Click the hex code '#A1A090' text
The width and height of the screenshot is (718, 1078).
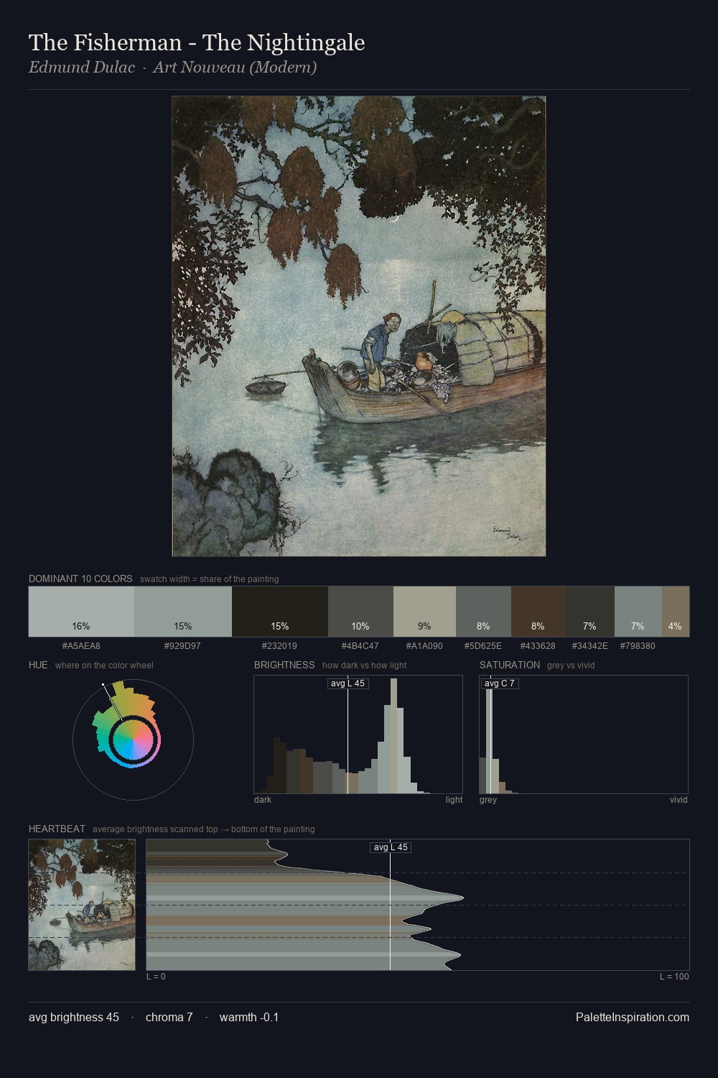pyautogui.click(x=424, y=646)
